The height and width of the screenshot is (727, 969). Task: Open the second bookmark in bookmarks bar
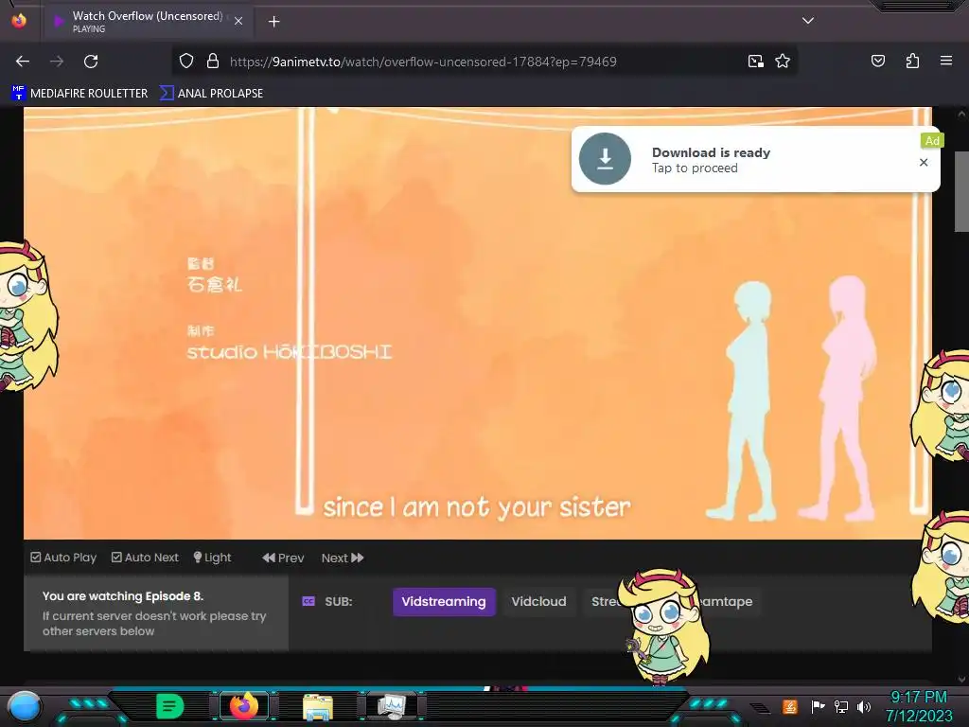211,94
